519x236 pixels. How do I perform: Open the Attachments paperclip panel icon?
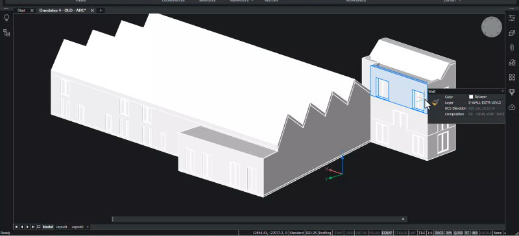512,48
